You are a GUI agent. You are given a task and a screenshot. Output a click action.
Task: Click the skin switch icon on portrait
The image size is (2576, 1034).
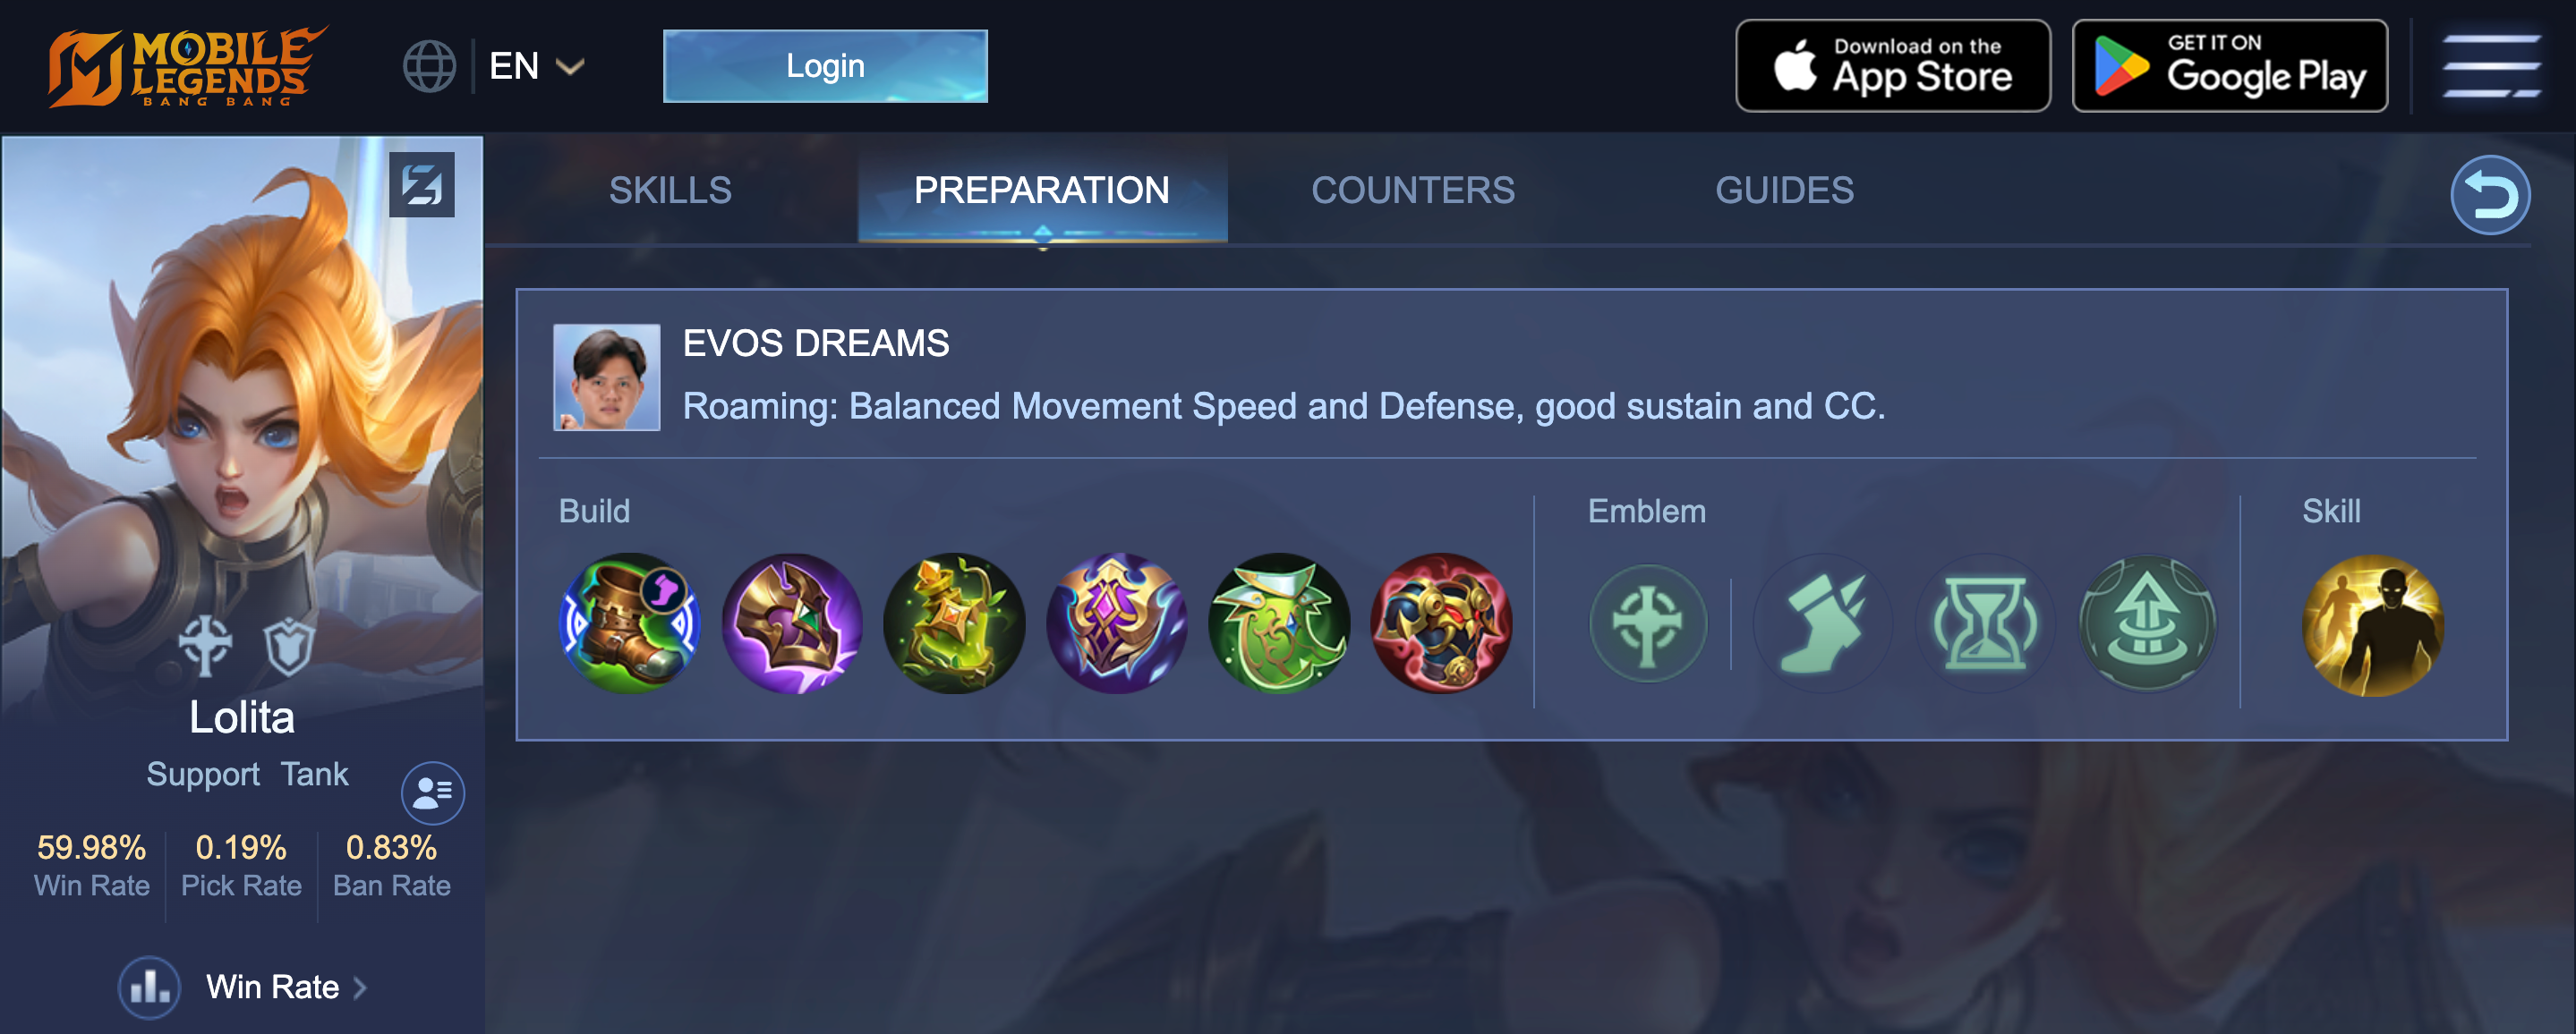(x=422, y=185)
